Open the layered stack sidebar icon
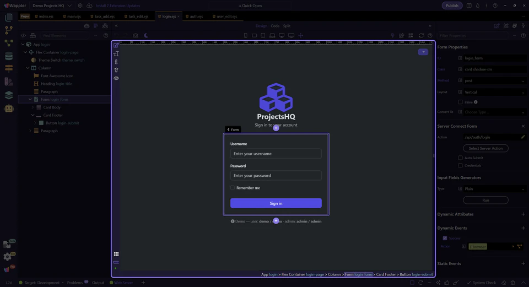This screenshot has height=287, width=529. 9,95
